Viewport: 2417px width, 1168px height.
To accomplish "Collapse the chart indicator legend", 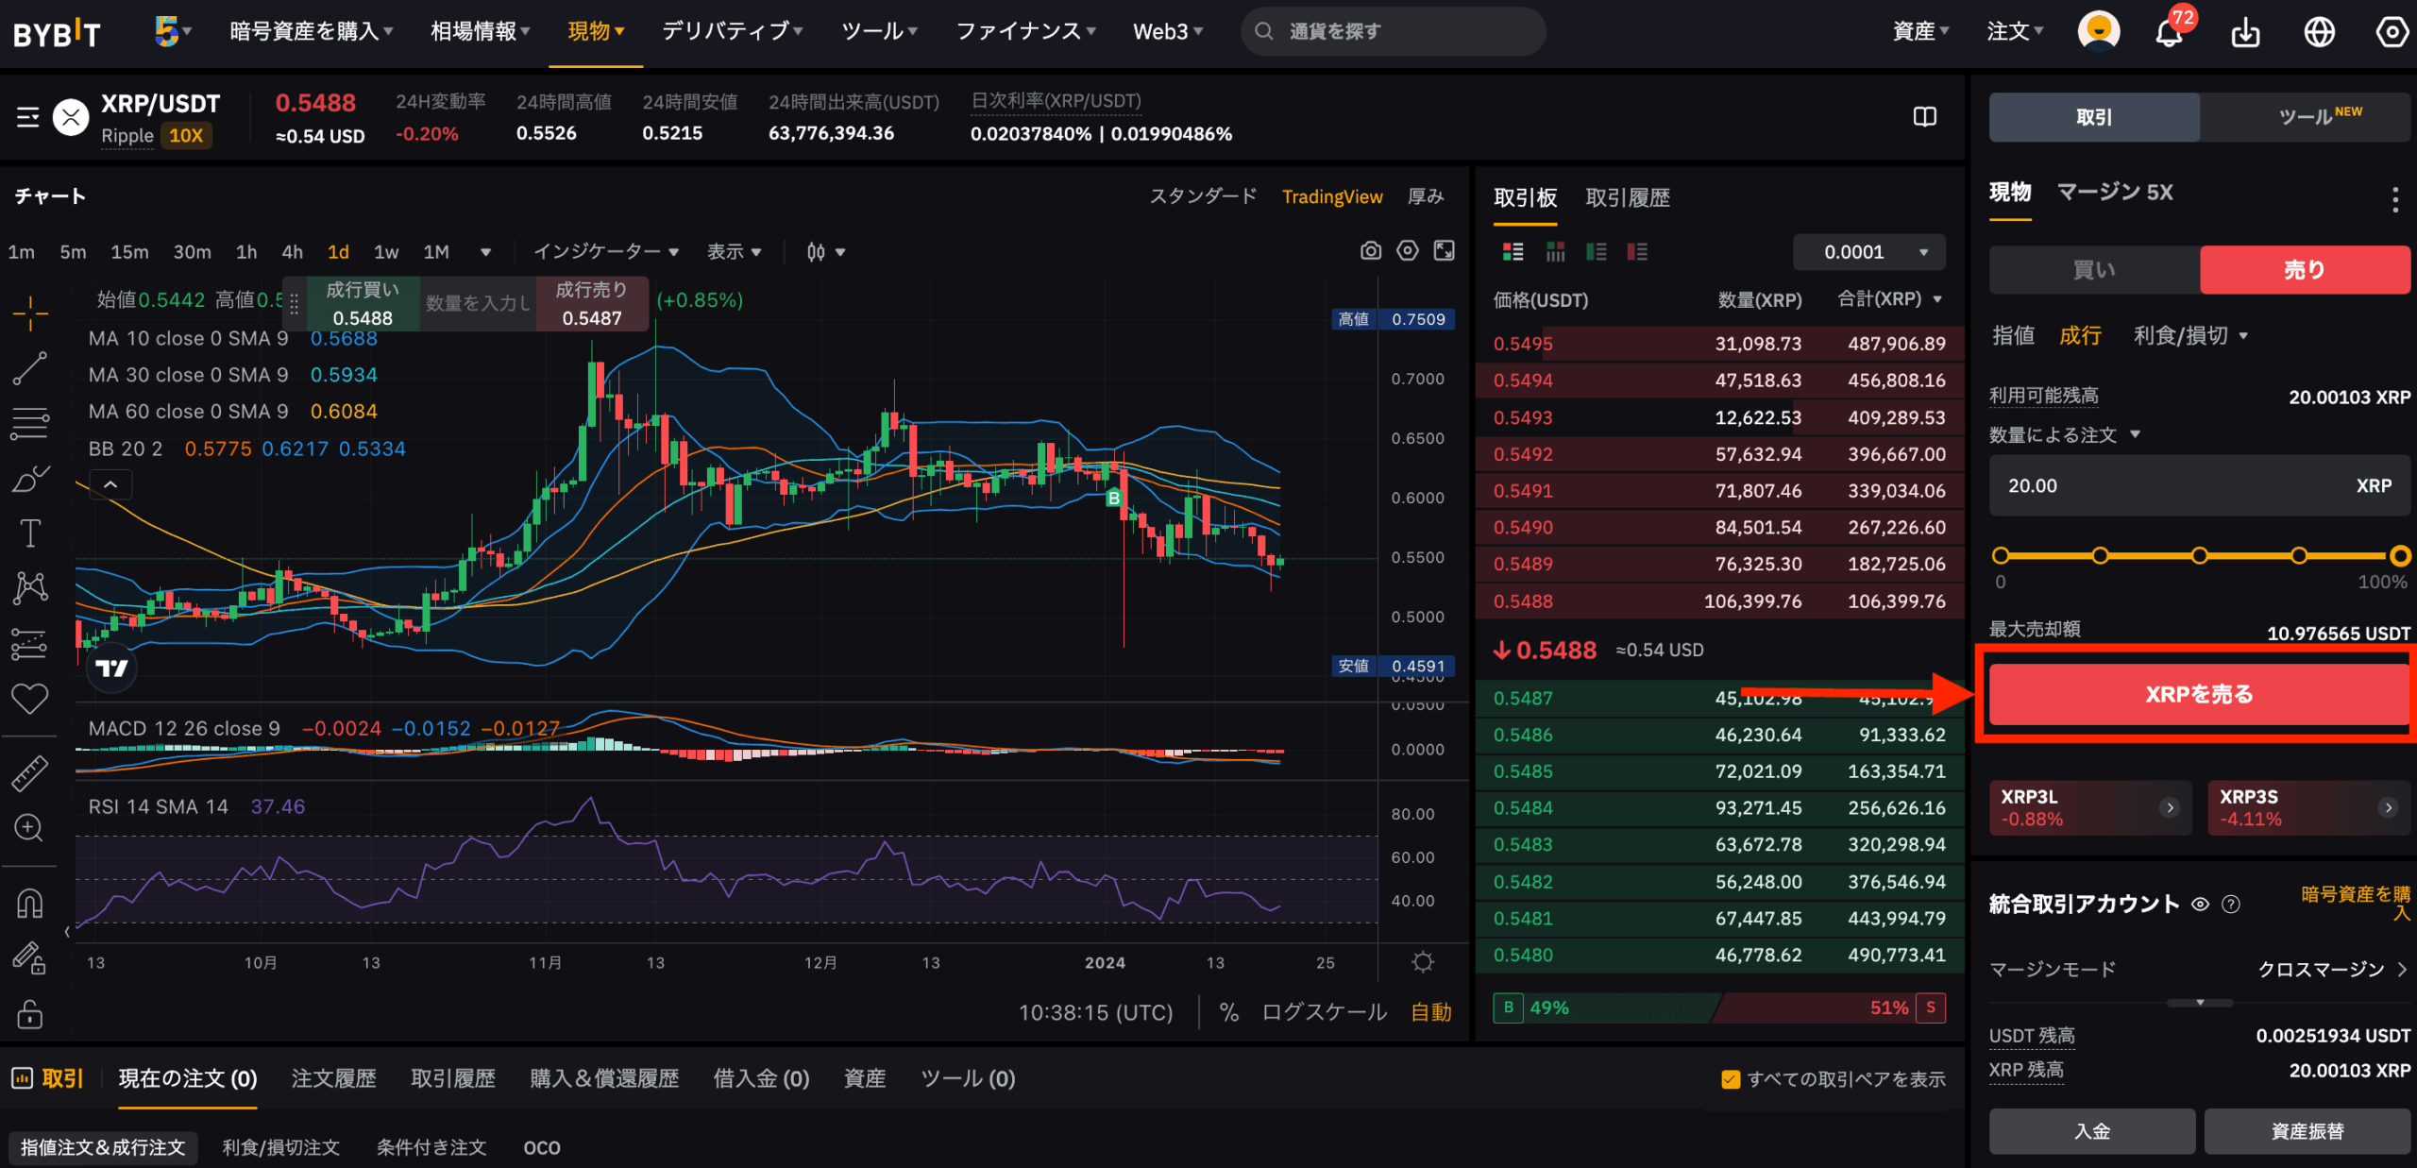I will tap(110, 484).
